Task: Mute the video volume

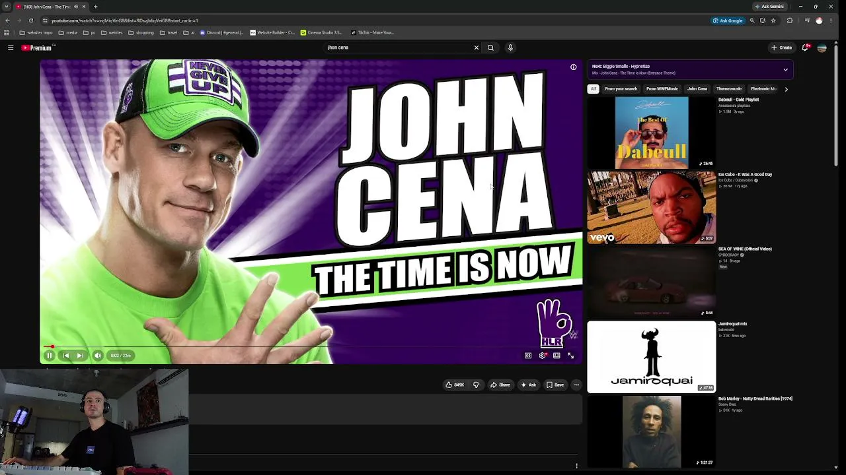Action: [98, 356]
